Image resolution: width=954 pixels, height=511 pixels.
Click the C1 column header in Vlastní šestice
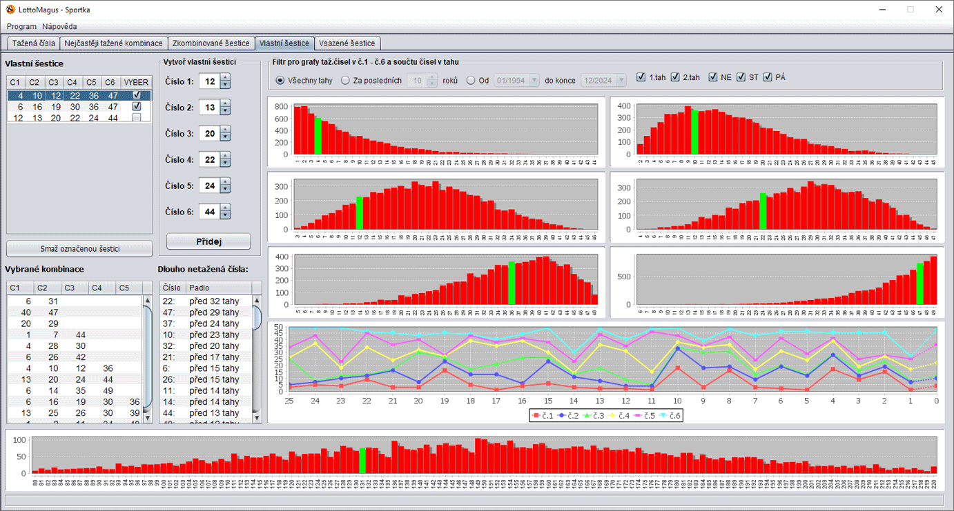tap(17, 83)
